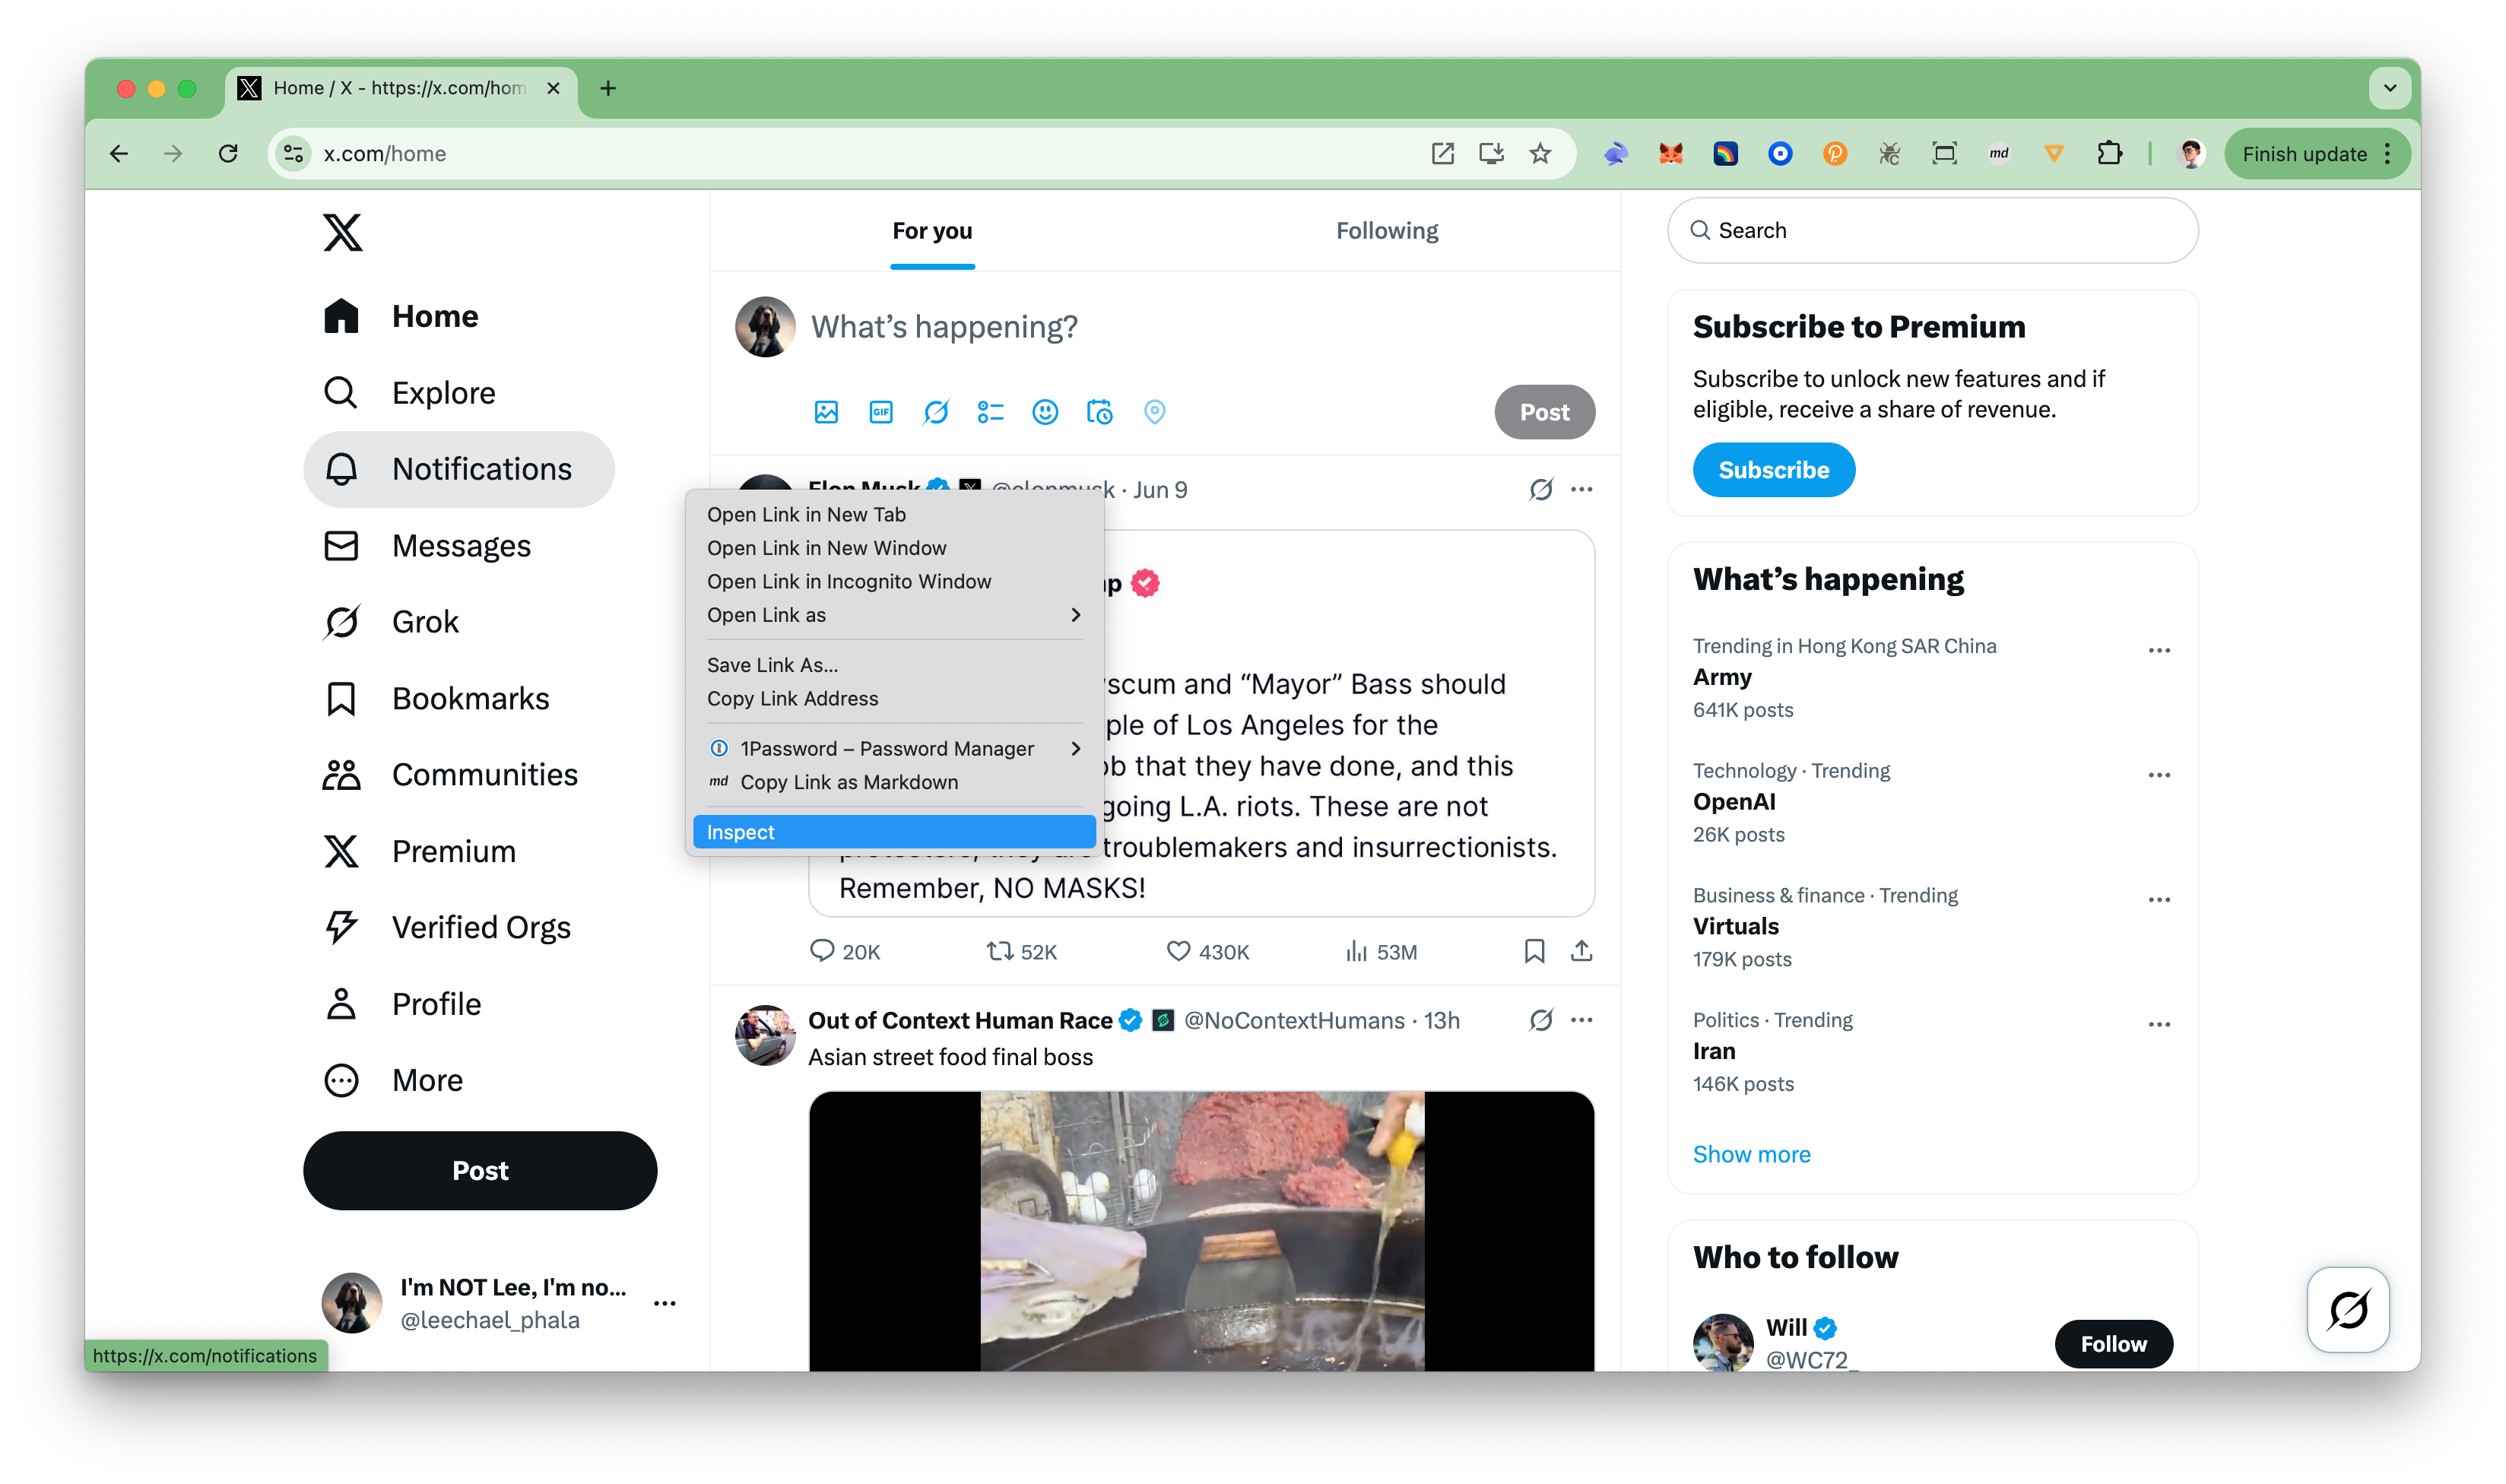2506x1484 pixels.
Task: Open Out of Context Human Race profile avatar
Action: tap(765, 1036)
